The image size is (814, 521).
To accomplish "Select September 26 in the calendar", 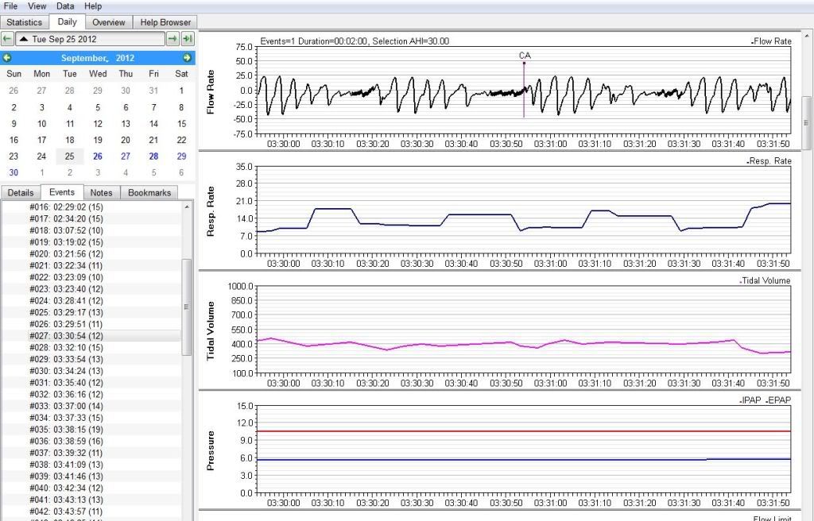I will coord(98,156).
